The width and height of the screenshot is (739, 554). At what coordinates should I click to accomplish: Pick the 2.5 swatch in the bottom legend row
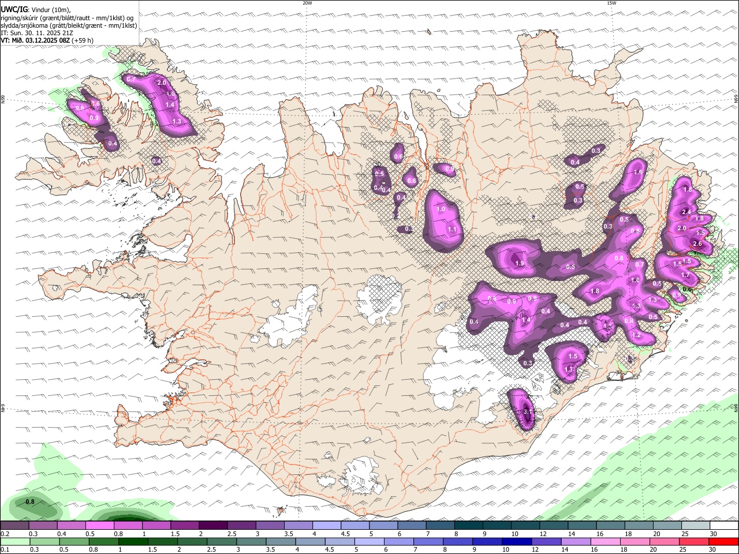[x=222, y=542]
